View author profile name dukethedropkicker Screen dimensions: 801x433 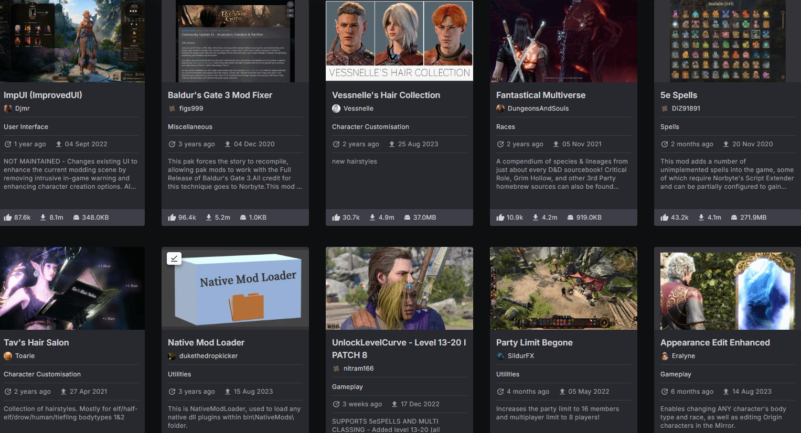coord(208,356)
